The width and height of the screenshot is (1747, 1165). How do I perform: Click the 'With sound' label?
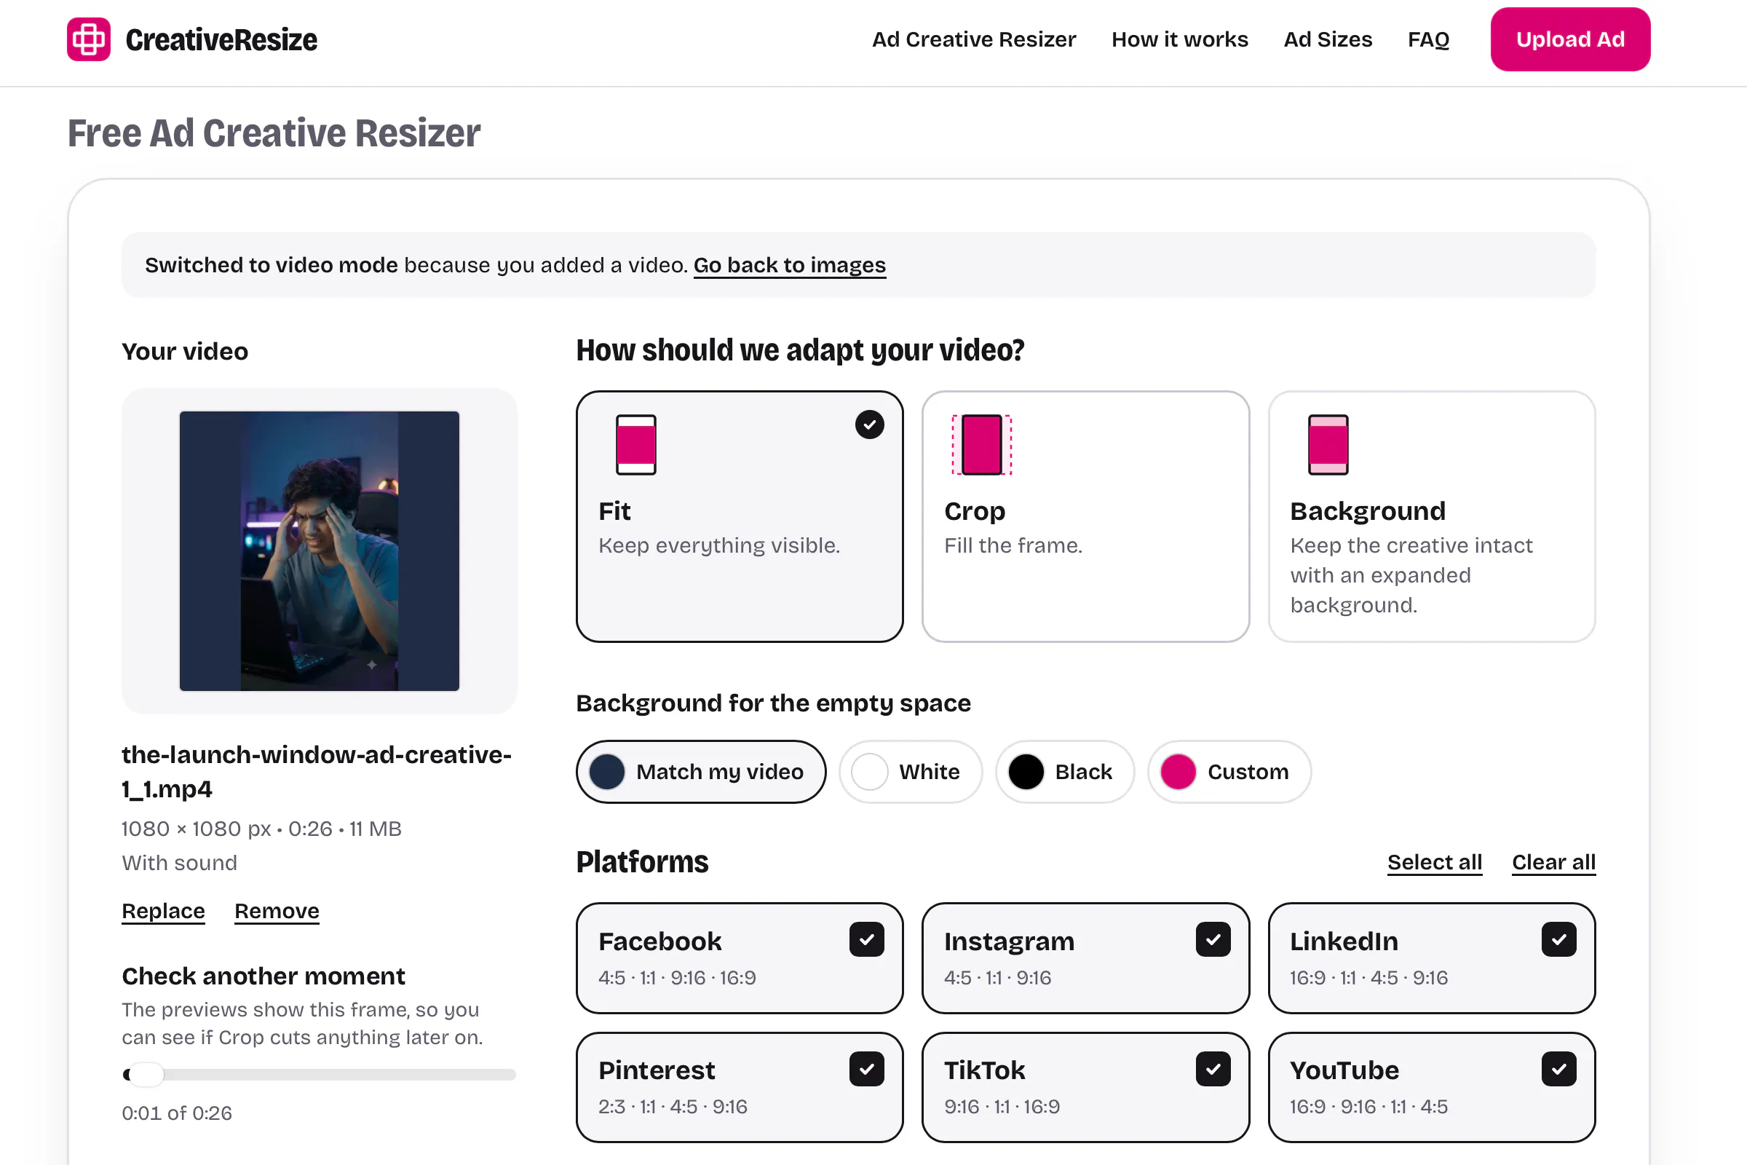coord(179,863)
